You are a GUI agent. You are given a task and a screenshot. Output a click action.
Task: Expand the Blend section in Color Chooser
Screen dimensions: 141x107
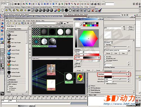tap(75, 64)
